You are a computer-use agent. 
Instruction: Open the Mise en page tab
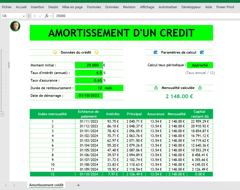(72, 7)
